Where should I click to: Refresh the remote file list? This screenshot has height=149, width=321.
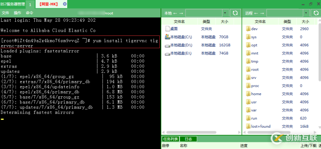point(316,13)
